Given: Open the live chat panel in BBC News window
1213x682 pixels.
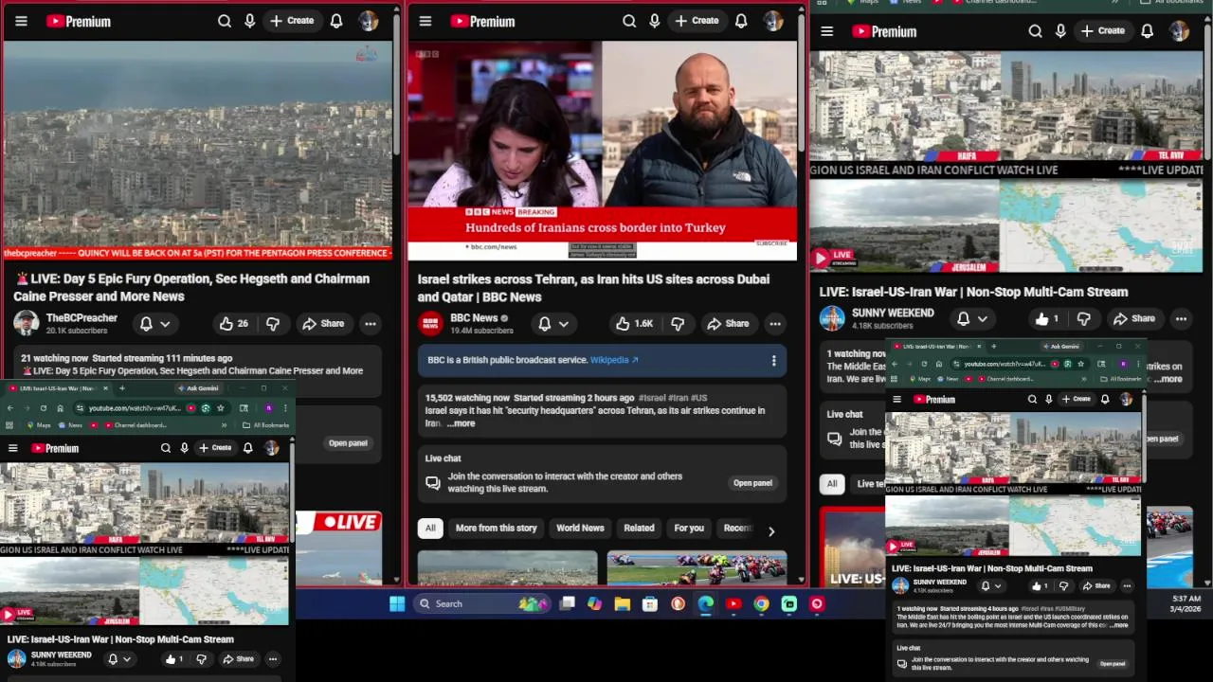Looking at the screenshot, I should click(x=752, y=483).
